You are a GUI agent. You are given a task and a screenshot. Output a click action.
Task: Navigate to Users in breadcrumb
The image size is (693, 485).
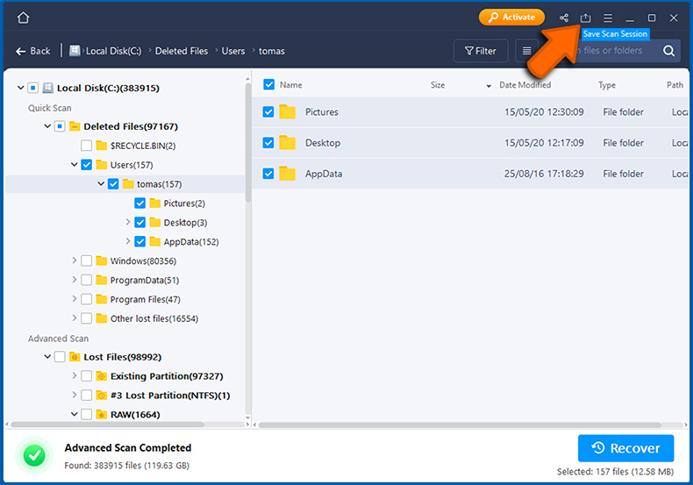233,51
